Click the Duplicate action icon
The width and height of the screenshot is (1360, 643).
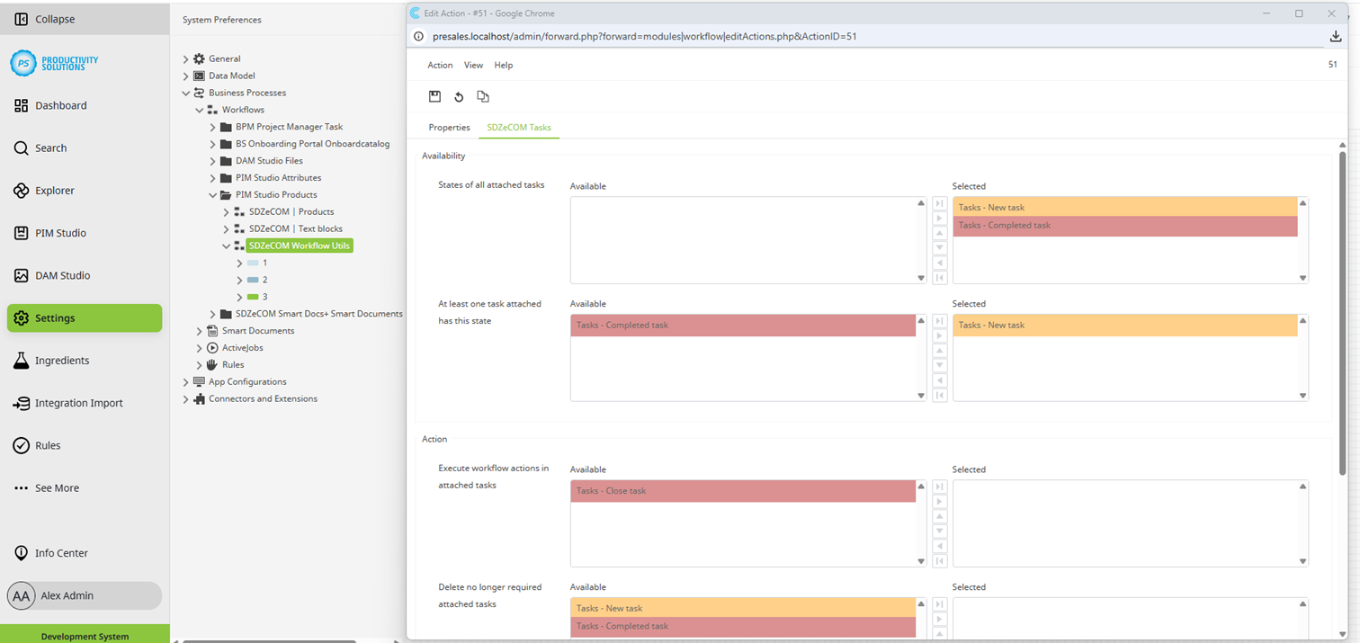[483, 96]
